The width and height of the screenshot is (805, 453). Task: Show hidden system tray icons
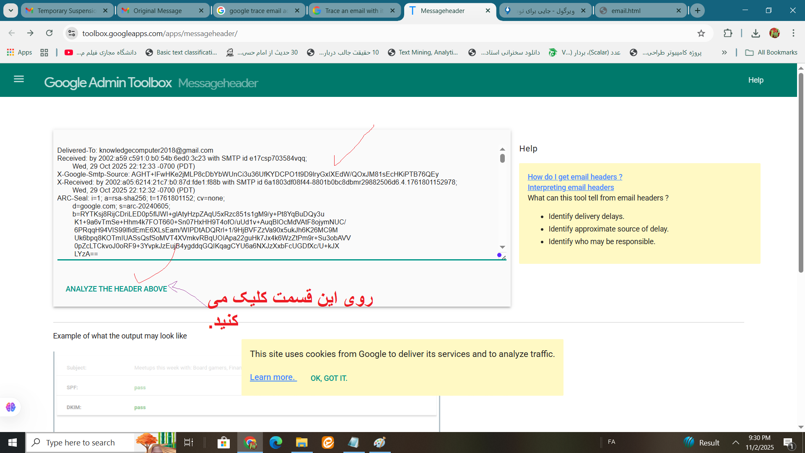tap(736, 443)
